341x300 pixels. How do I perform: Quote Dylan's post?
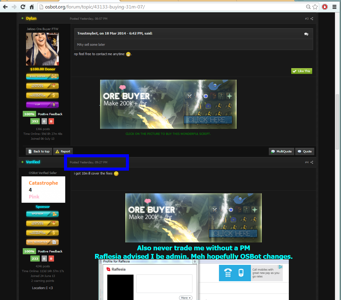pos(305,152)
